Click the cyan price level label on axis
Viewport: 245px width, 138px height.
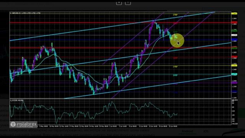[x=234, y=74]
